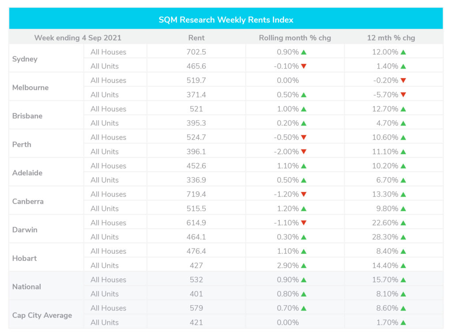This screenshot has height=336, width=452.
Task: Select the Darwin city label
Action: [x=25, y=230]
